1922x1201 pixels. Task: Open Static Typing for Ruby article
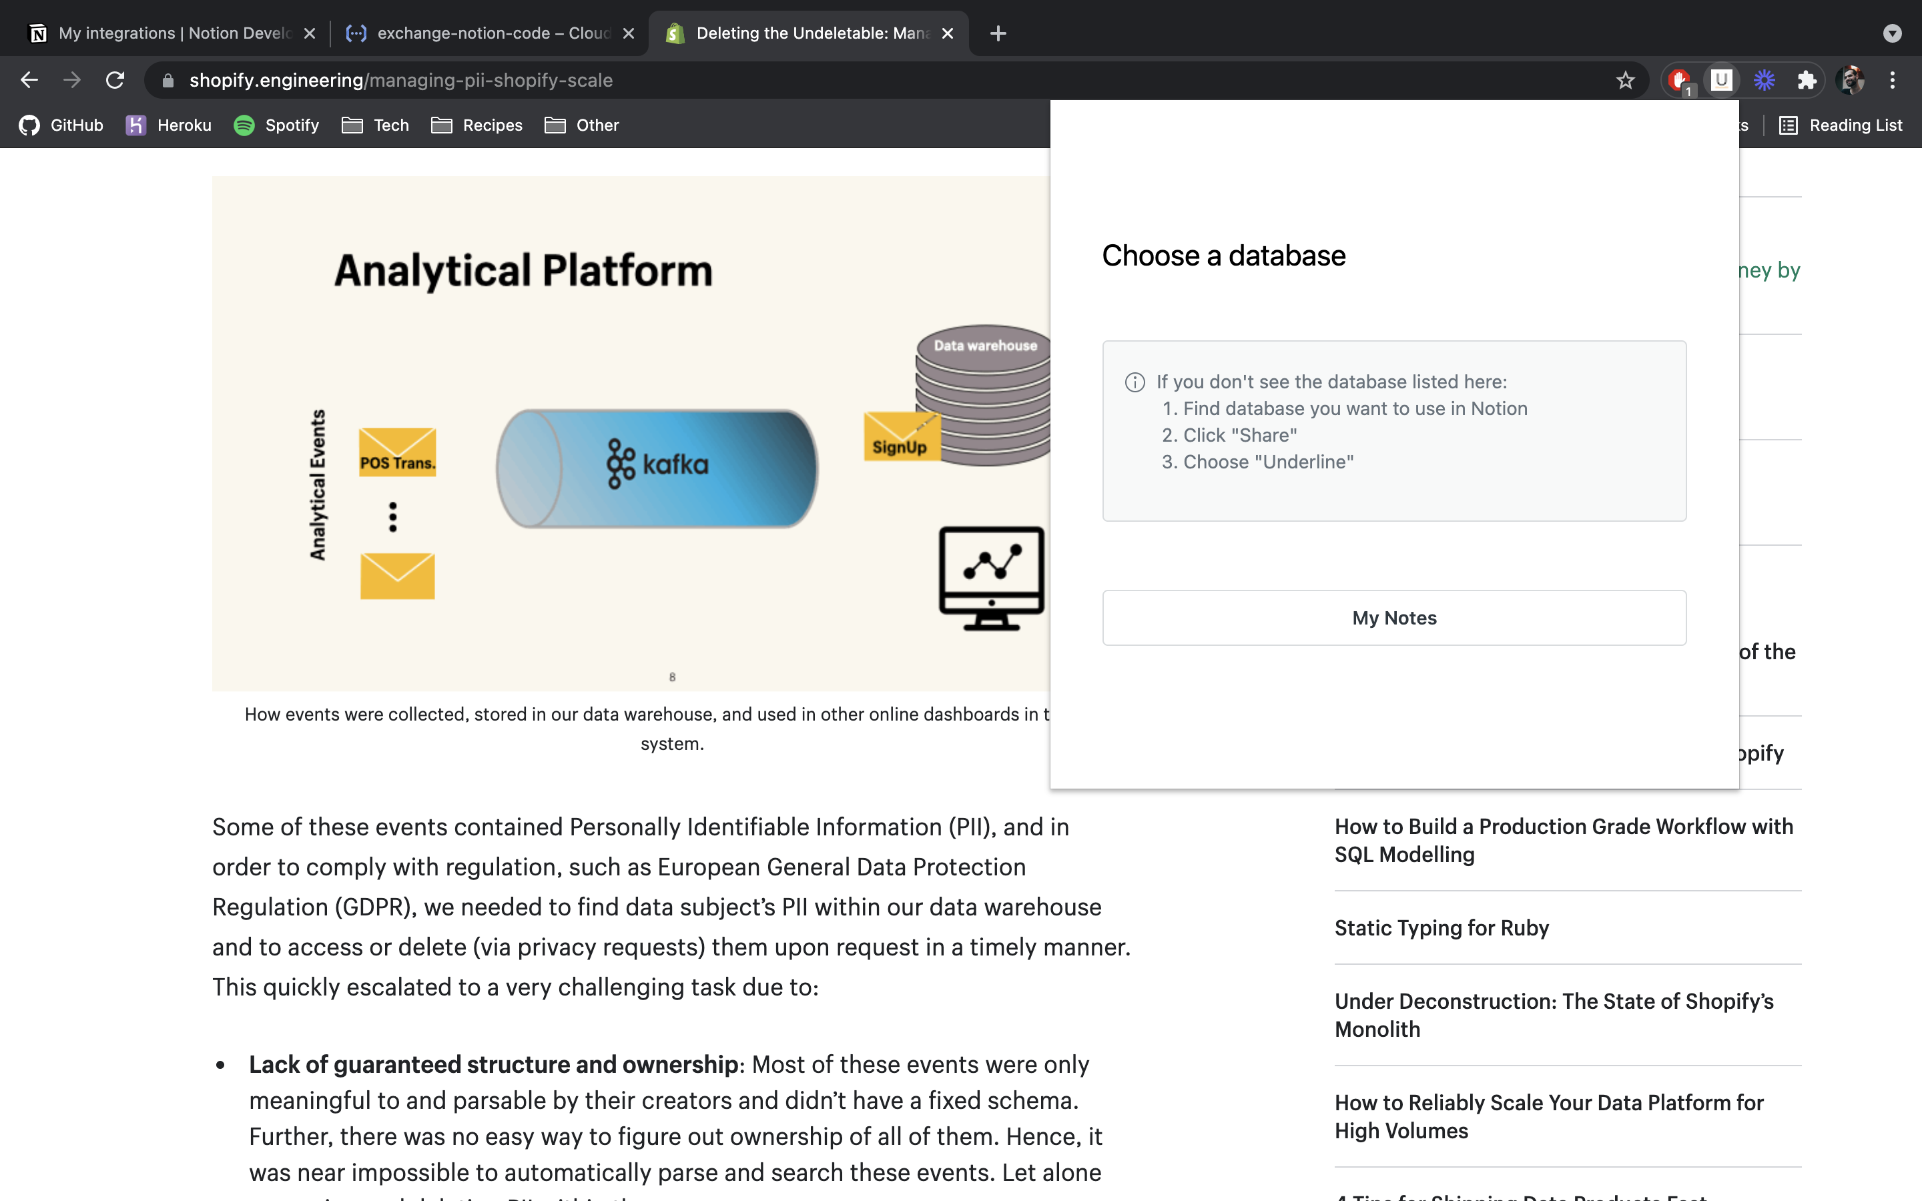click(x=1441, y=927)
